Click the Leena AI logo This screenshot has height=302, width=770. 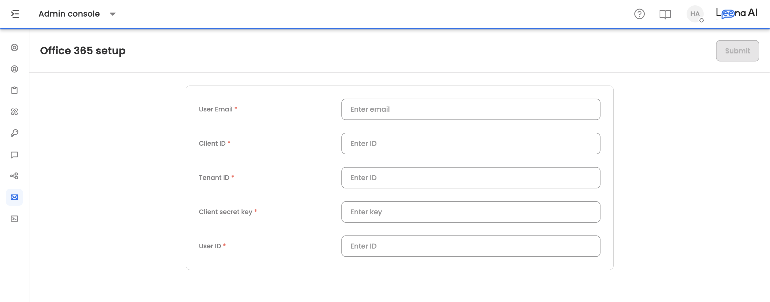[x=737, y=13]
